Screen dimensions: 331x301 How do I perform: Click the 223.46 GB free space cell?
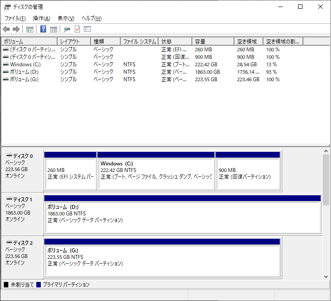point(248,79)
